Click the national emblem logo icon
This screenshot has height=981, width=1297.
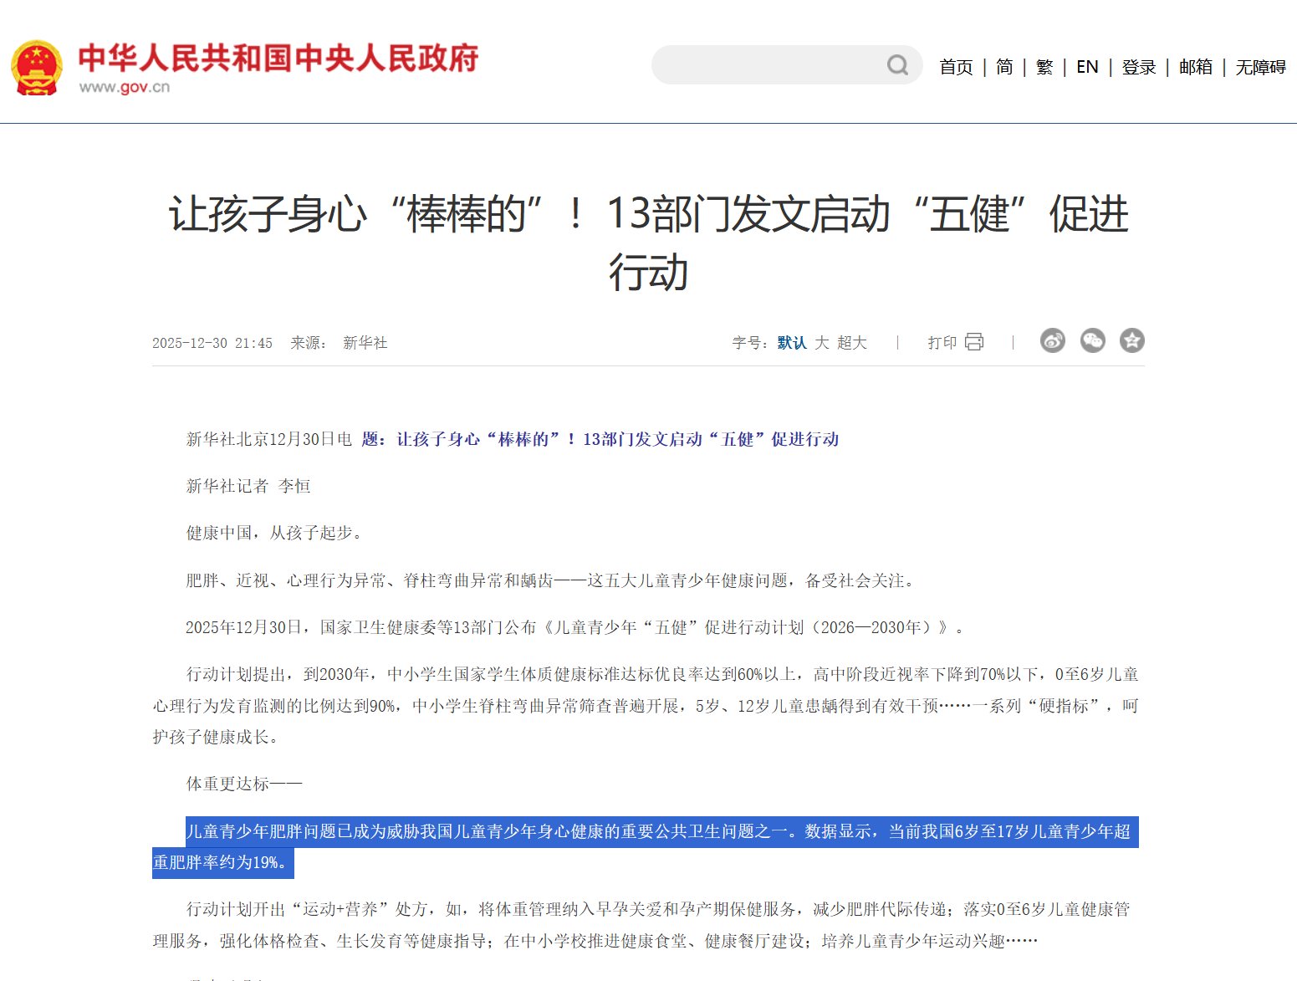coord(36,68)
